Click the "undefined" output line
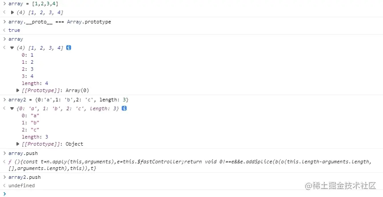Screen dimensions: 383x197 point(21,185)
